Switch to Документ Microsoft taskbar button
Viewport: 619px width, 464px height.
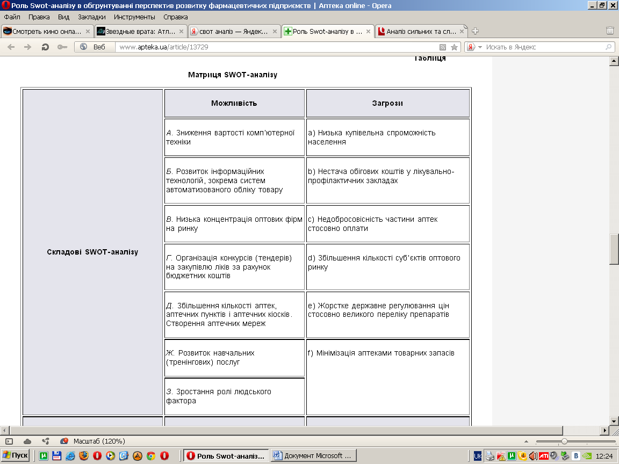314,456
